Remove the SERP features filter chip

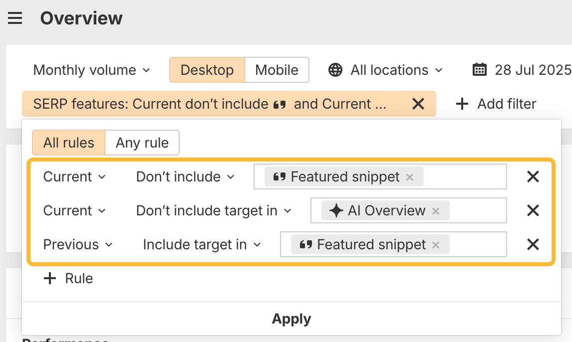[x=418, y=104]
